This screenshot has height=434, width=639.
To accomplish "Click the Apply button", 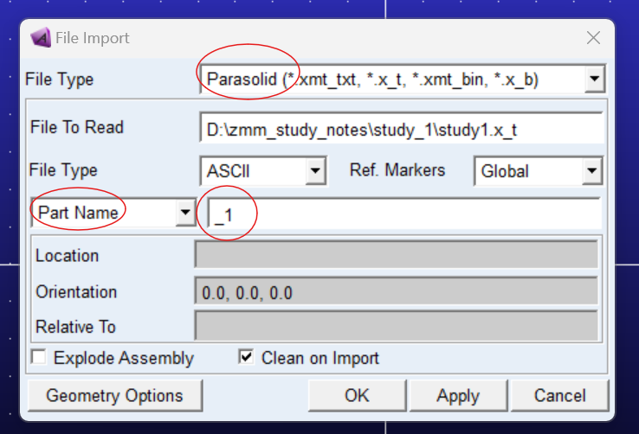I will pos(458,395).
